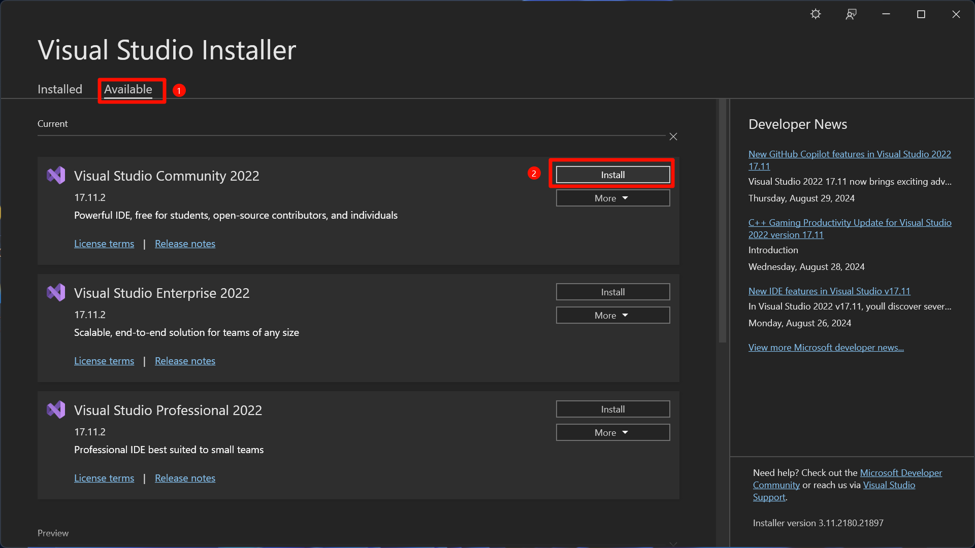Open New IDE features in Visual Studio v17.11
975x548 pixels.
829,291
